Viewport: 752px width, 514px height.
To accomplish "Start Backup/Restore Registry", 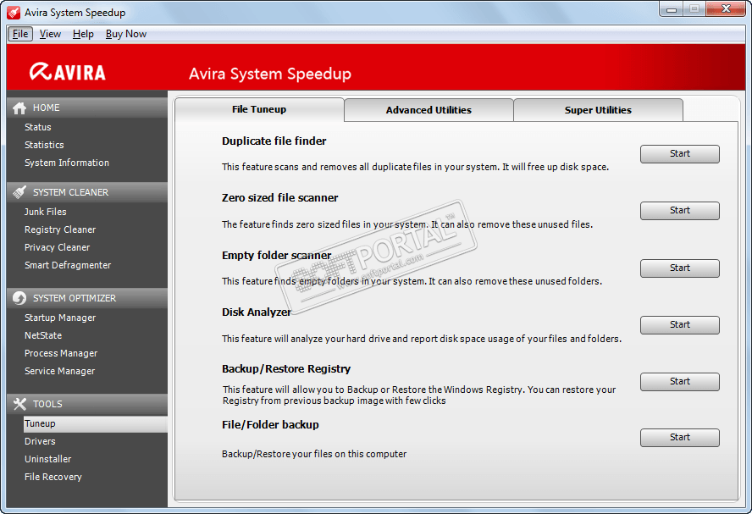I will (679, 382).
